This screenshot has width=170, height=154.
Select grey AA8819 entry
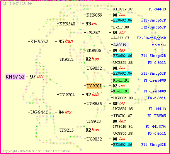[121, 45]
